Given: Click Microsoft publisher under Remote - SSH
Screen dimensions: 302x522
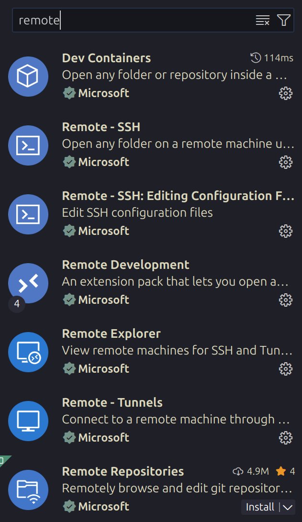Looking at the screenshot, I should [103, 162].
